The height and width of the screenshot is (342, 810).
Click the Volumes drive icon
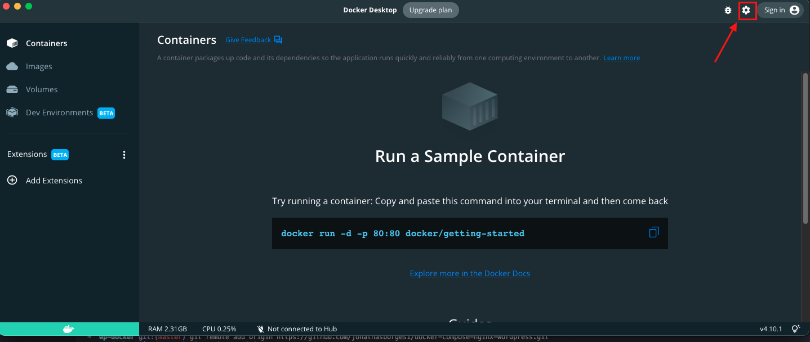pyautogui.click(x=12, y=89)
